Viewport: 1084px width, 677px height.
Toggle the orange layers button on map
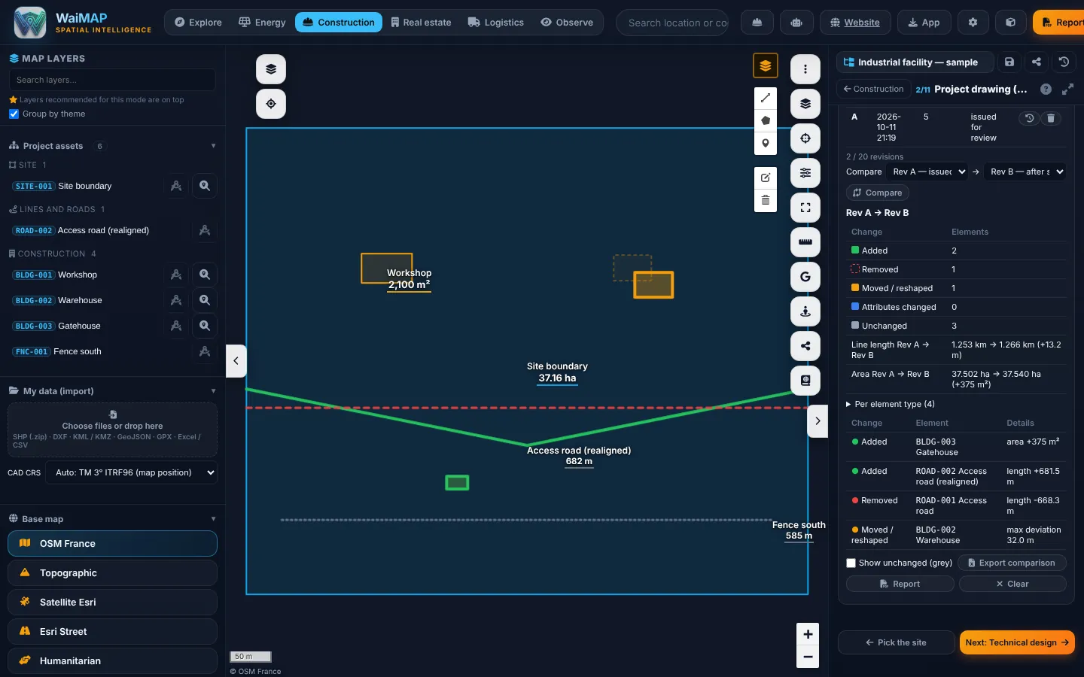(x=766, y=65)
